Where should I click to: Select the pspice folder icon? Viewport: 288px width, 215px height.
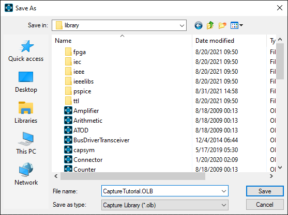click(x=68, y=91)
